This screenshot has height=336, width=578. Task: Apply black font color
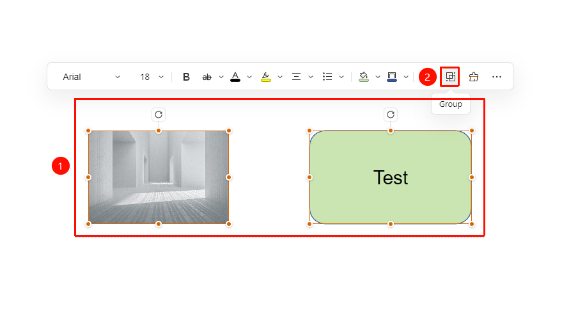click(x=235, y=77)
